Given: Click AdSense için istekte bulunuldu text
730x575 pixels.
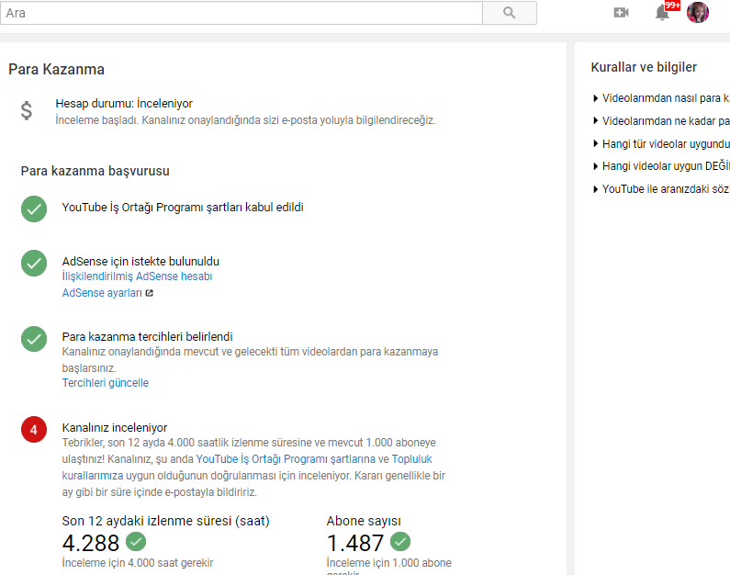Looking at the screenshot, I should pos(140,261).
